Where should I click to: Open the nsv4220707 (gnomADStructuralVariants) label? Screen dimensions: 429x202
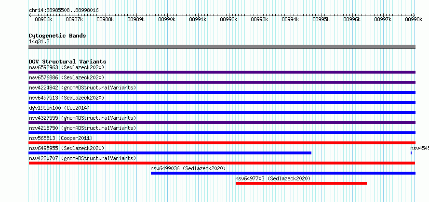[x=82, y=158]
